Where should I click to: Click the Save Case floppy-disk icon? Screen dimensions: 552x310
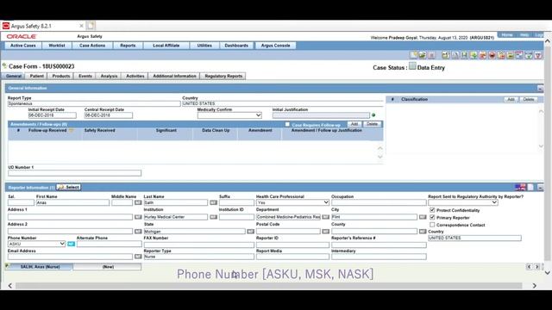(464, 55)
